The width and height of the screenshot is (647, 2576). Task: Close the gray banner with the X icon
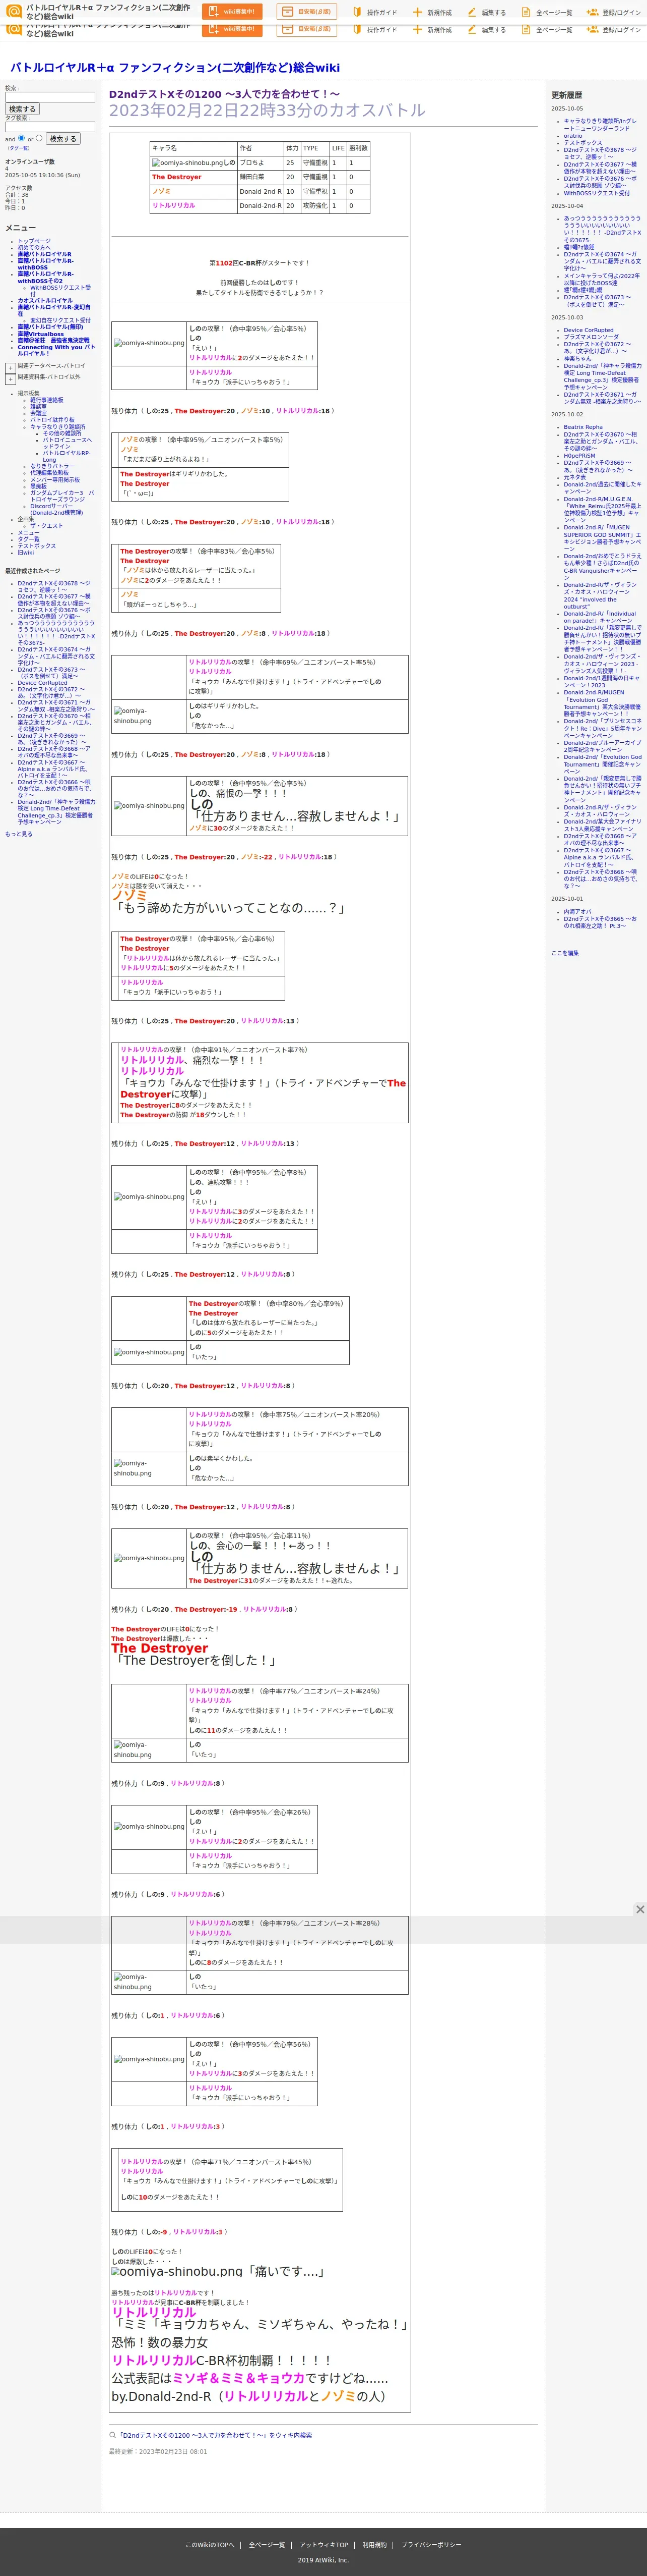(x=640, y=1909)
